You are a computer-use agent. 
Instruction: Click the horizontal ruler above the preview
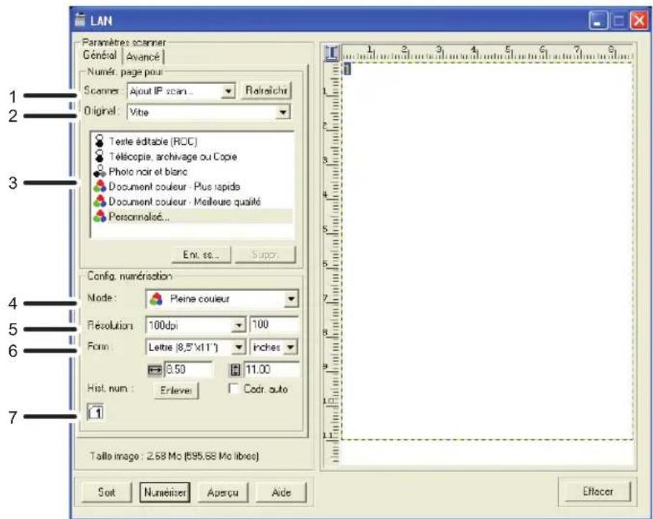coord(487,53)
